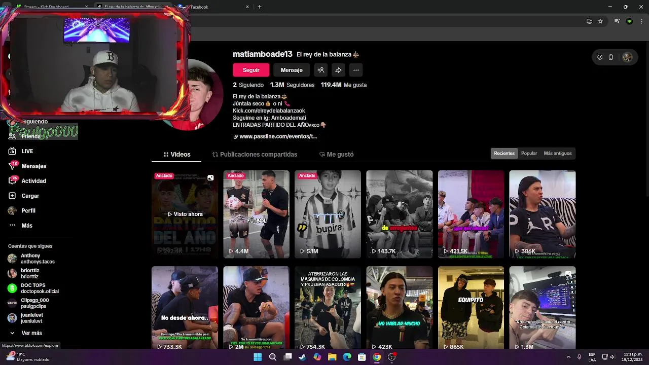Open the ESP LAA language switcher
649x365 pixels.
(x=592, y=357)
